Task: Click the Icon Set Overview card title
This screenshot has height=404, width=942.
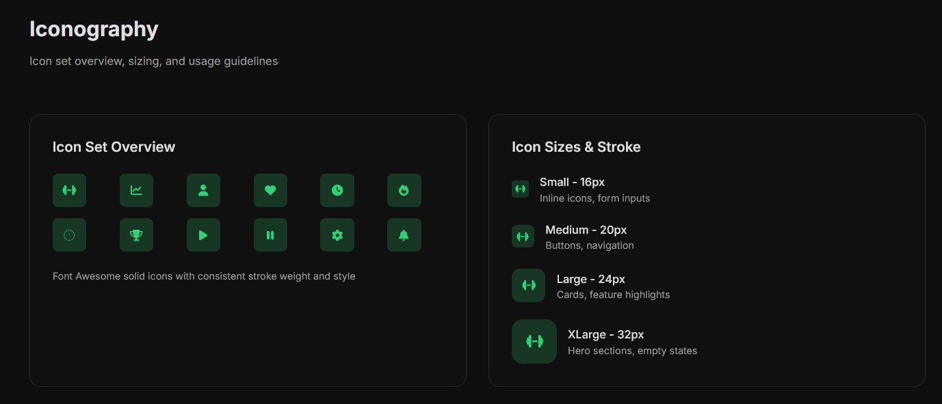Action: pyautogui.click(x=114, y=147)
